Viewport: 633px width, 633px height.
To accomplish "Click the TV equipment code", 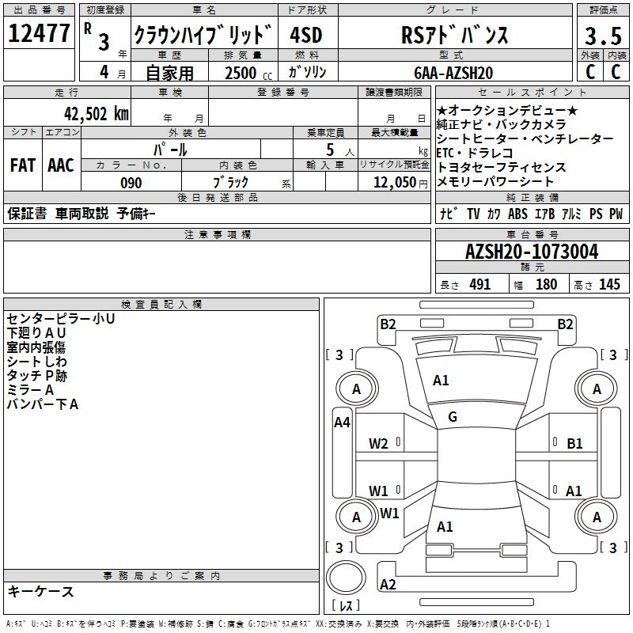I will (473, 214).
